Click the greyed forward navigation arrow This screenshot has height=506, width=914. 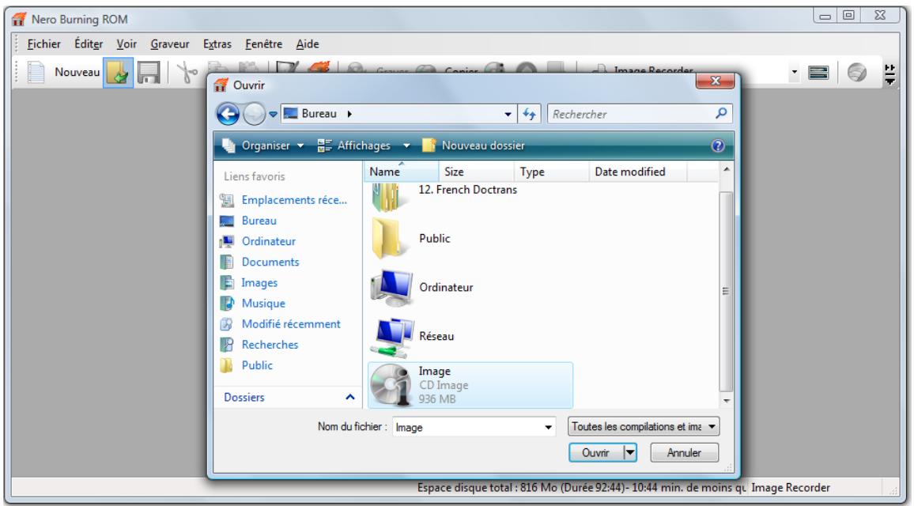point(254,114)
